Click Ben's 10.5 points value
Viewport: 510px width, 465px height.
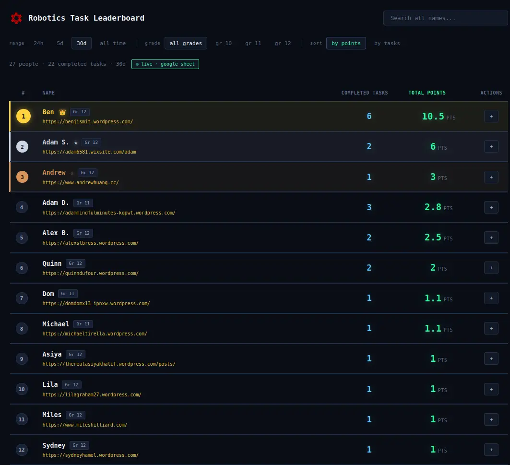tap(433, 116)
